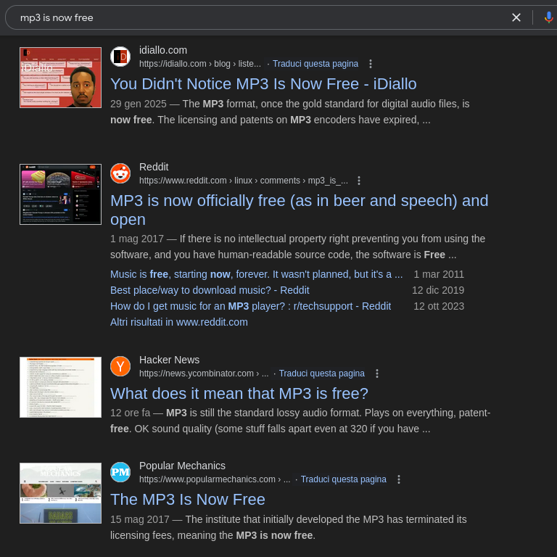This screenshot has width=557, height=557.
Task: Open the Popular Mechanics result thumbnail image
Action: (60, 493)
